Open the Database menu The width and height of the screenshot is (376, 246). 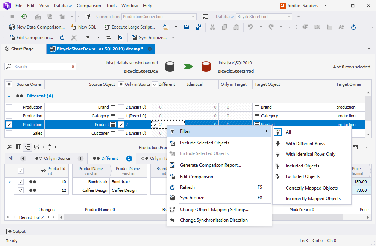(62, 6)
